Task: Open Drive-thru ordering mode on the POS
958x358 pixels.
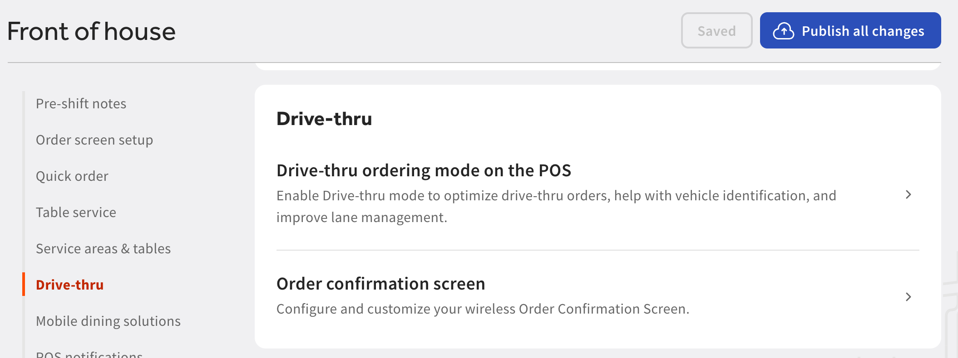Action: [598, 194]
